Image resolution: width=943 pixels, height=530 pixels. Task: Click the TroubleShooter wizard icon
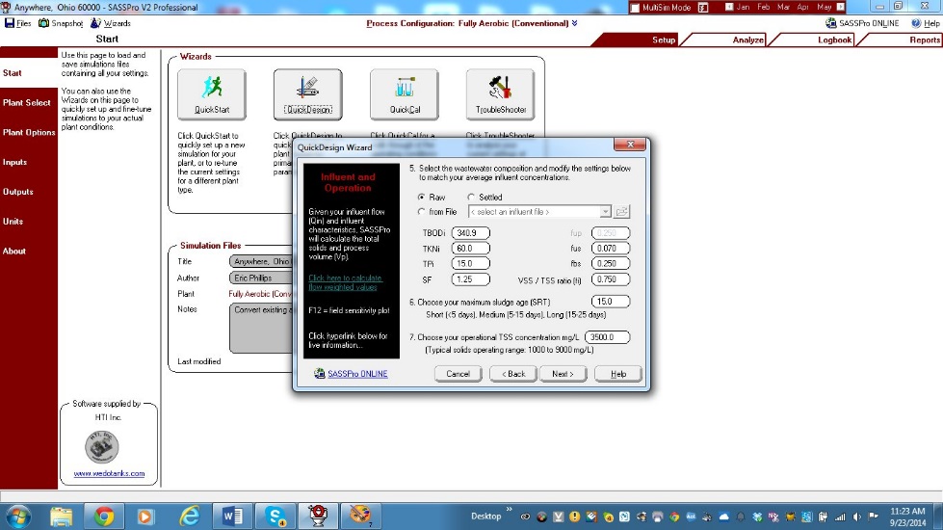tap(500, 94)
